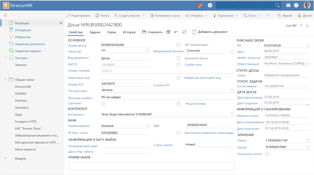This screenshot has height=175, width=314.
Task: Toggle Несколько папок checkbox
Action: [267, 154]
